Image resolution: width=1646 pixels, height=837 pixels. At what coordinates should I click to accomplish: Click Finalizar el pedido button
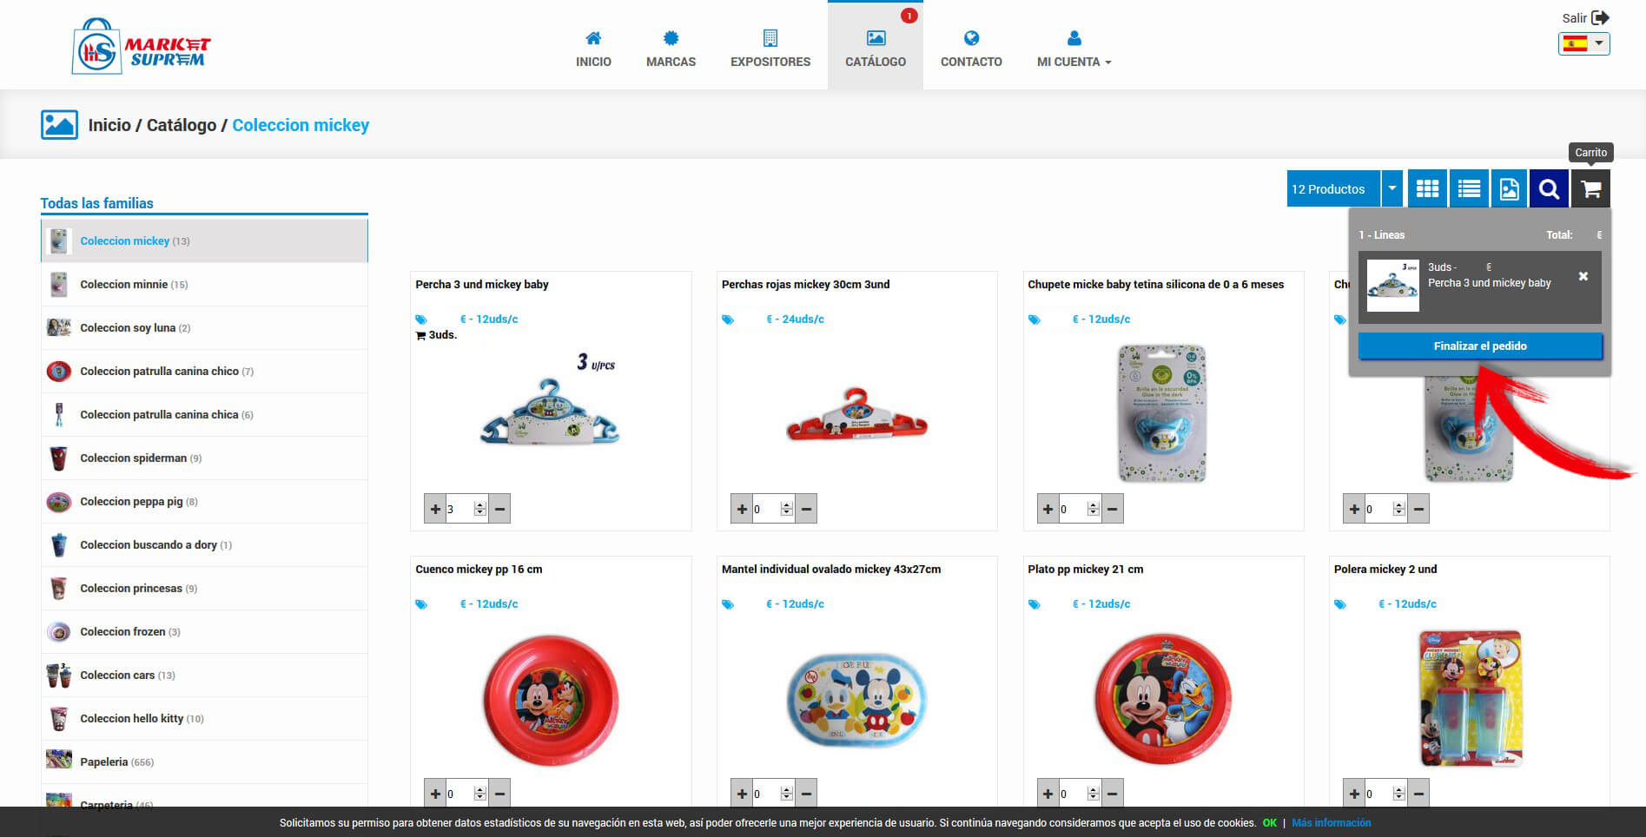tap(1480, 346)
